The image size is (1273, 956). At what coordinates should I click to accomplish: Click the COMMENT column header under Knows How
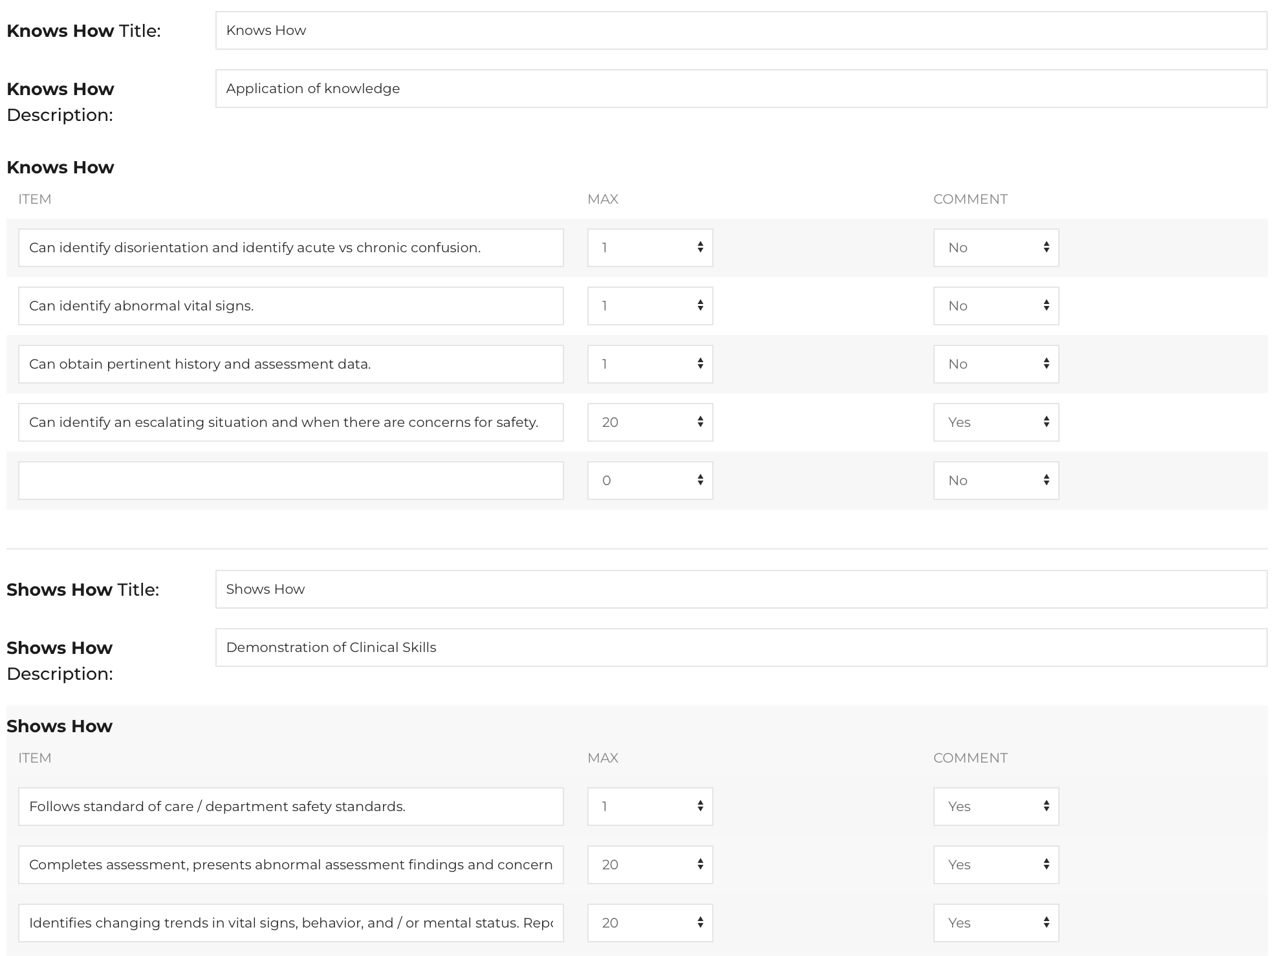point(970,199)
